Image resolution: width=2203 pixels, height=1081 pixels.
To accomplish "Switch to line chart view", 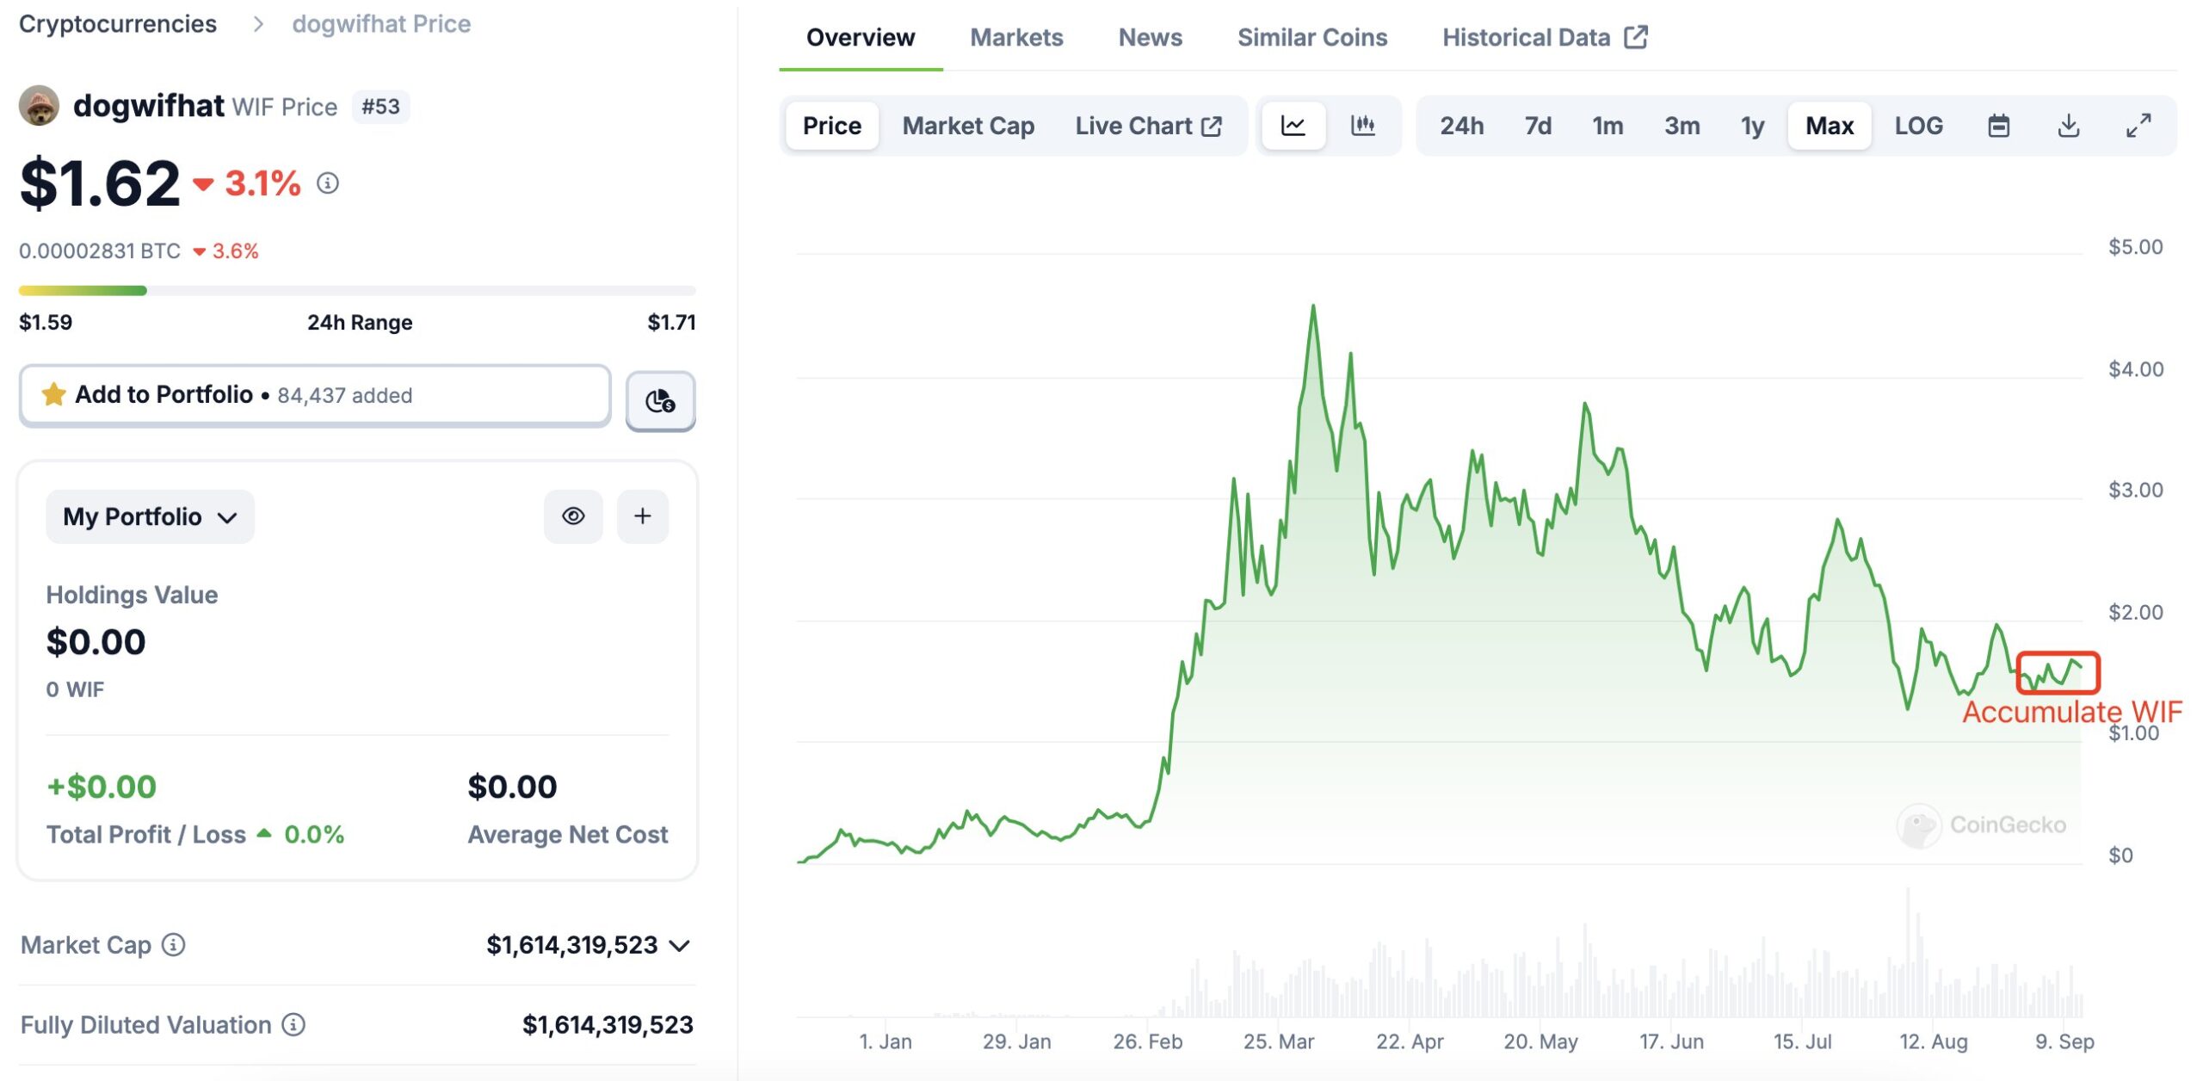I will pos(1293,126).
